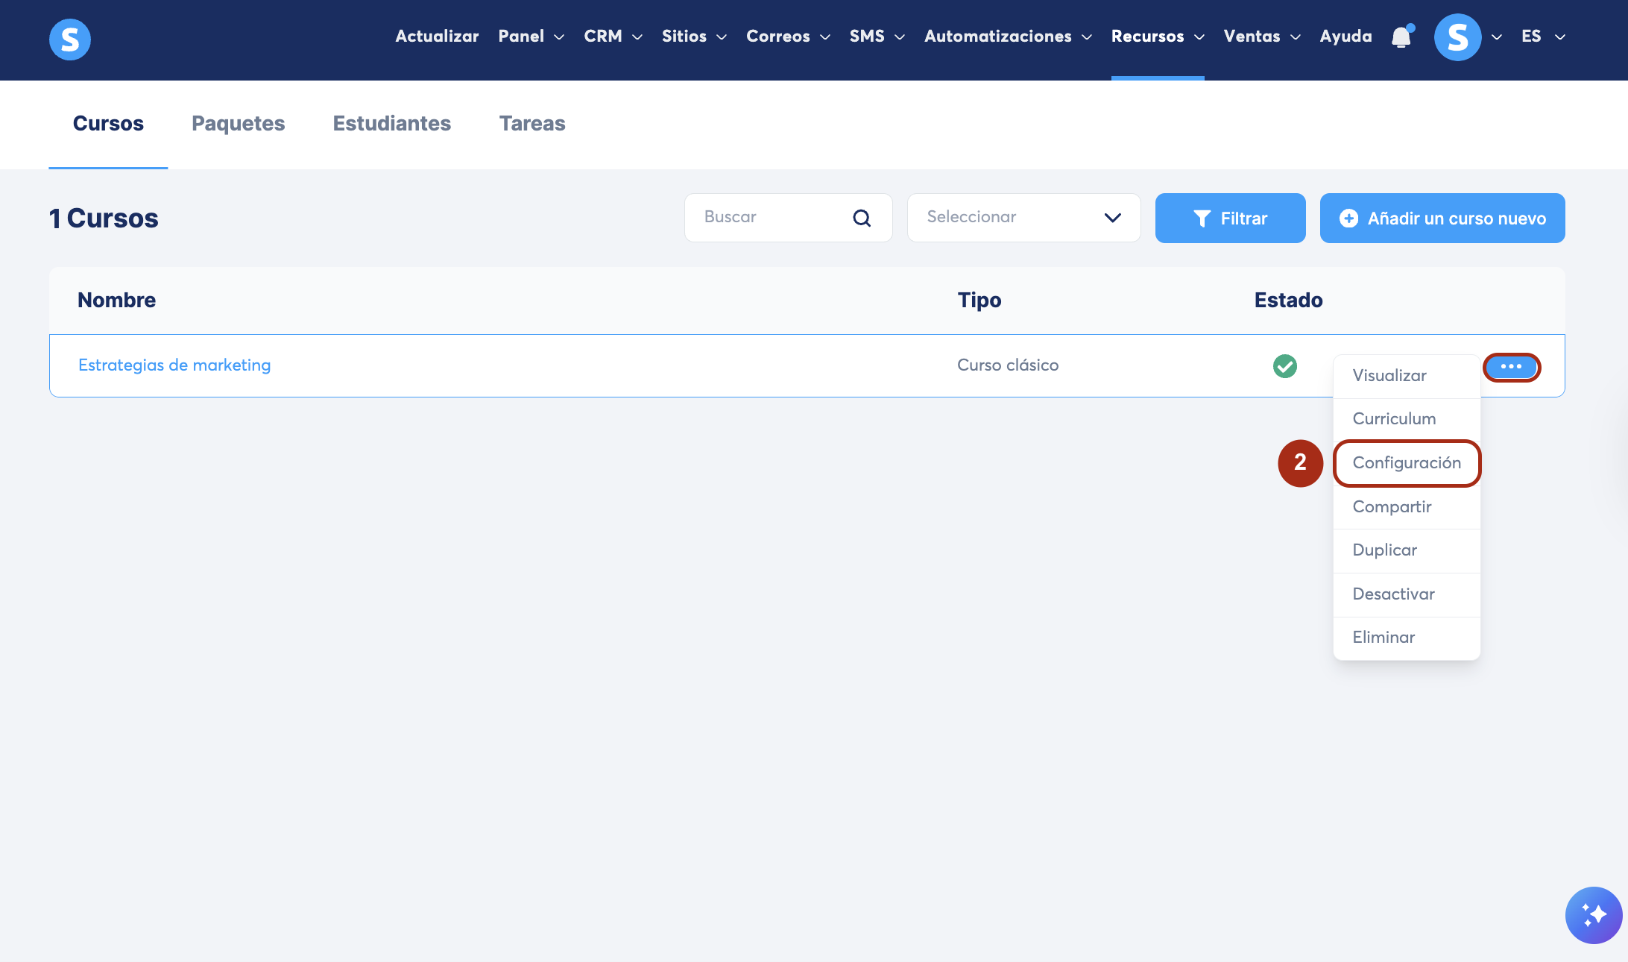This screenshot has height=962, width=1628.
Task: Click the Filtrar funnel button
Action: pos(1230,218)
